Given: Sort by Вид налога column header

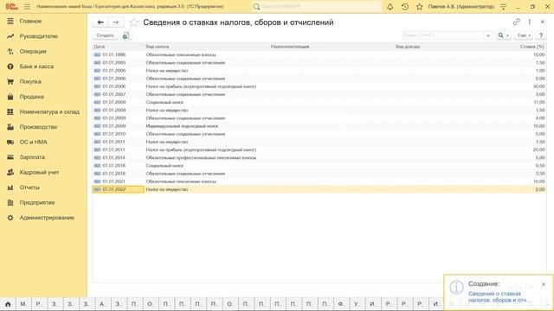Looking at the screenshot, I should coord(207,47).
